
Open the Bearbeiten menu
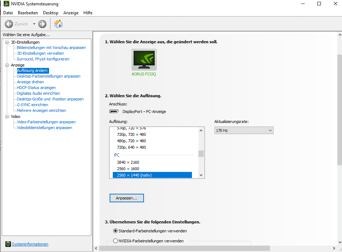[28, 13]
